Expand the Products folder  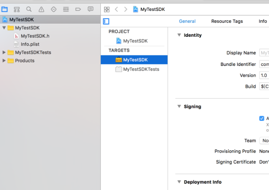tap(4, 60)
